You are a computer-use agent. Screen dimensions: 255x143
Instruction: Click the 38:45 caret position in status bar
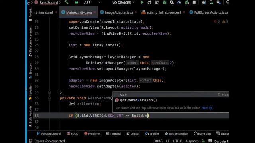pos(158,141)
